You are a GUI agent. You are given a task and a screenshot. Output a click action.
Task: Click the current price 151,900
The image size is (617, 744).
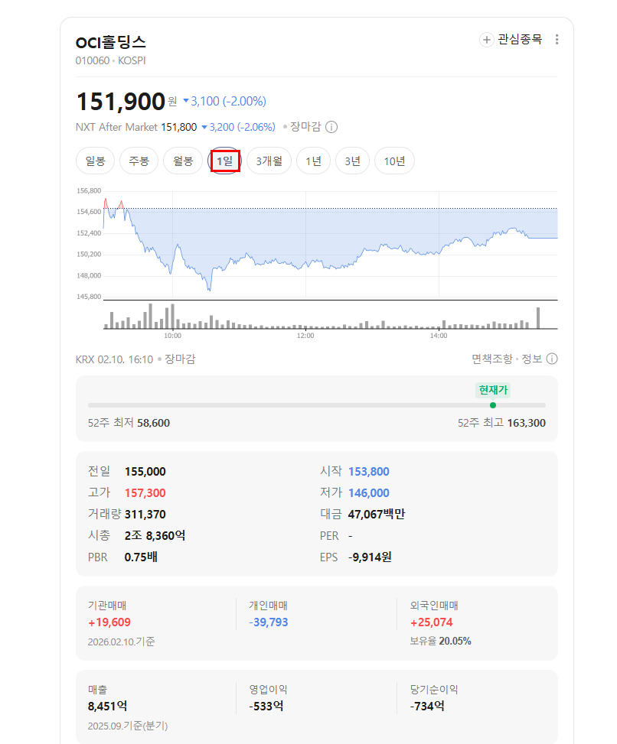pos(121,102)
